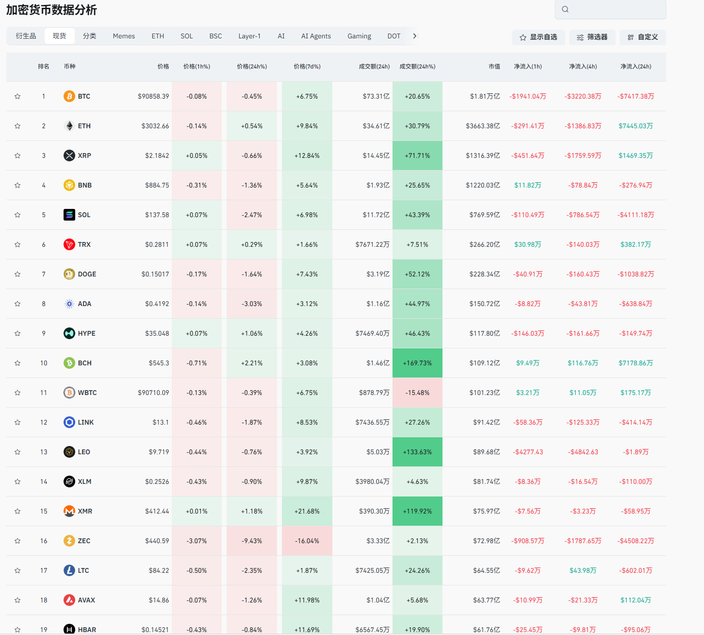
Task: Click the Chainlink LINK coin icon
Action: coord(69,422)
